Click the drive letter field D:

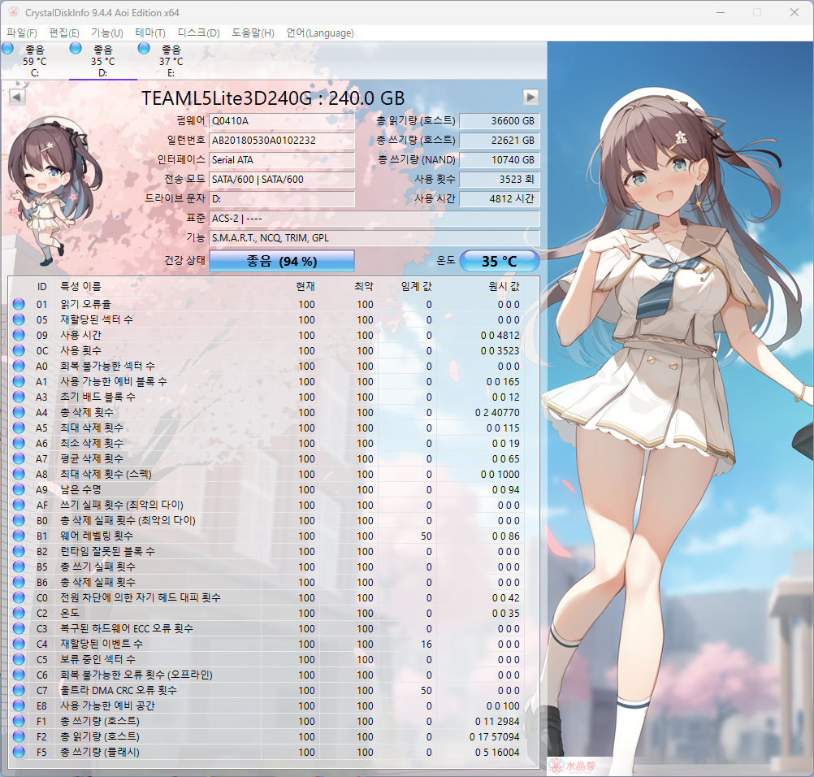click(x=282, y=199)
